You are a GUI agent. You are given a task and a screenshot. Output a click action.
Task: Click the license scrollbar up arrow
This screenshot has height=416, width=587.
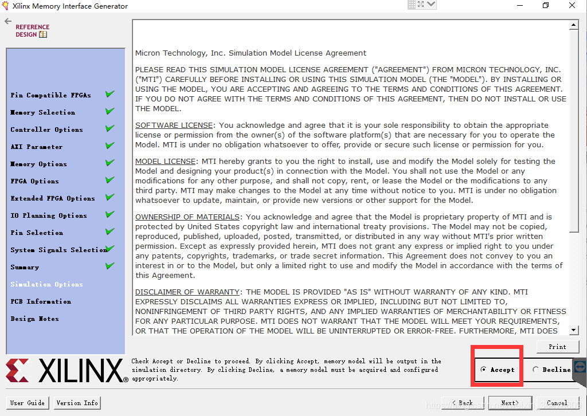[573, 25]
